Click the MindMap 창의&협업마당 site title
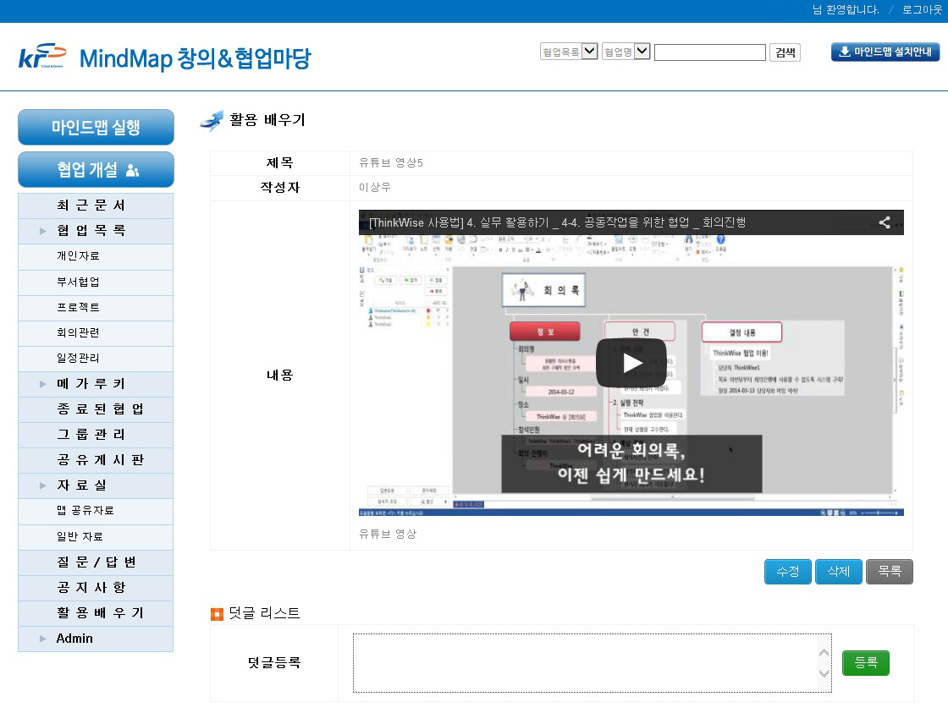 click(195, 58)
